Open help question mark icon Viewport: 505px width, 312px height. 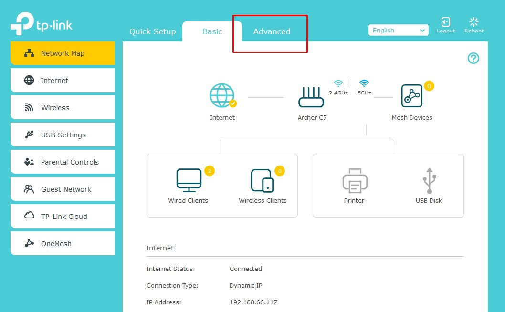(473, 58)
